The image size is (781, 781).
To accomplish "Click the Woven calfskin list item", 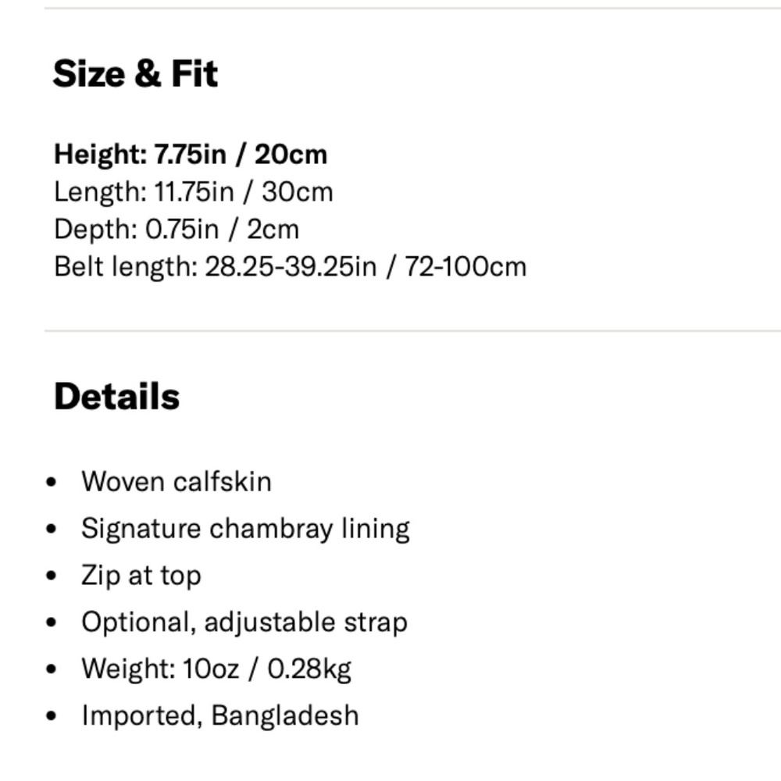I will click(177, 482).
